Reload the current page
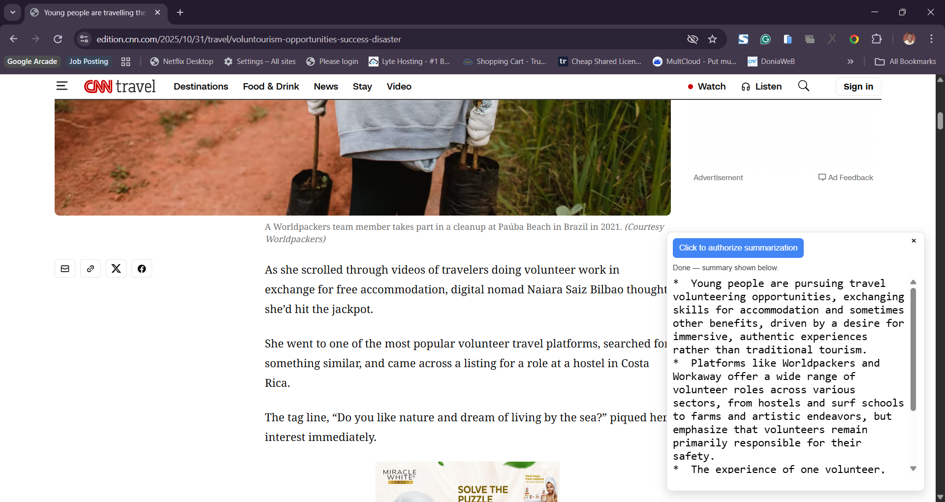Image resolution: width=945 pixels, height=502 pixels. [x=58, y=39]
